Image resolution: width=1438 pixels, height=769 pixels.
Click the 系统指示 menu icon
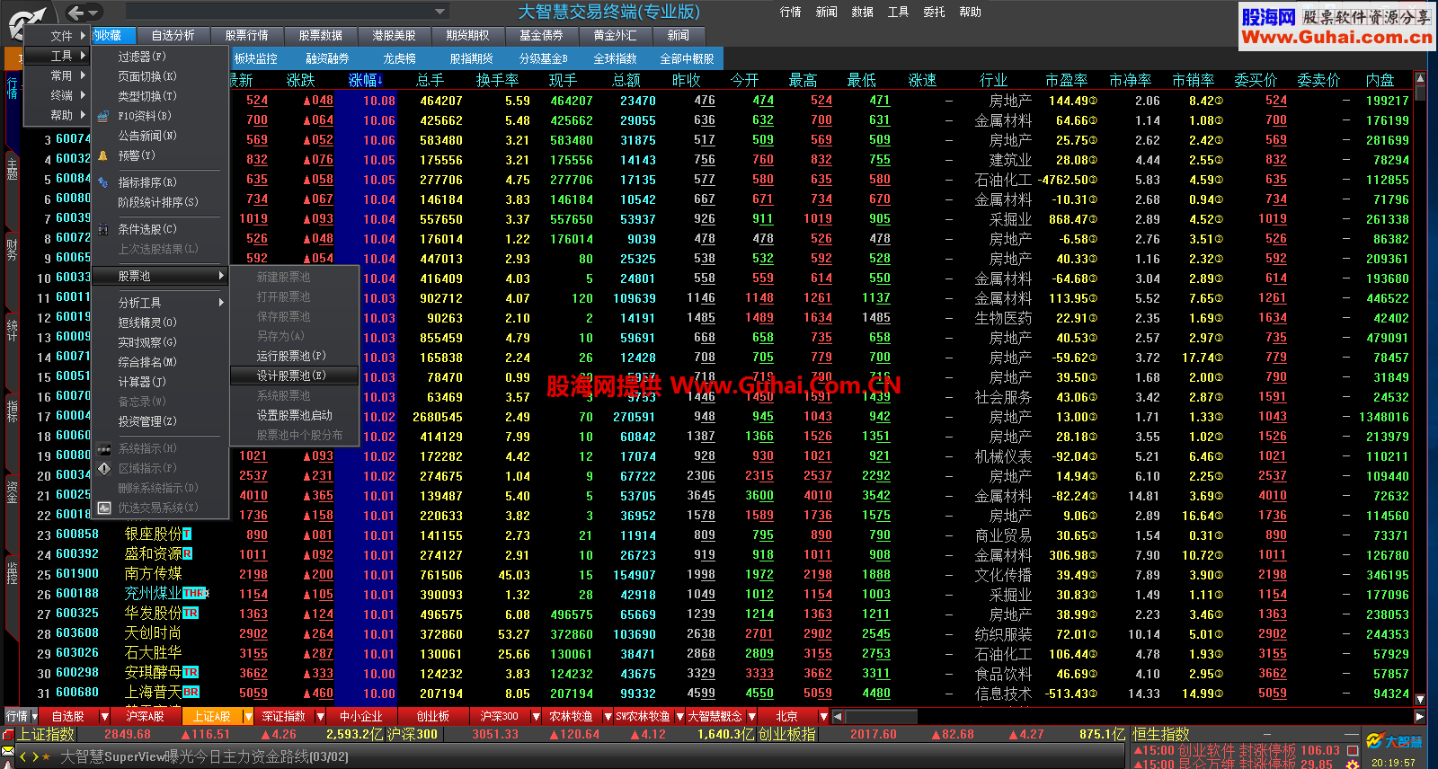(x=103, y=448)
